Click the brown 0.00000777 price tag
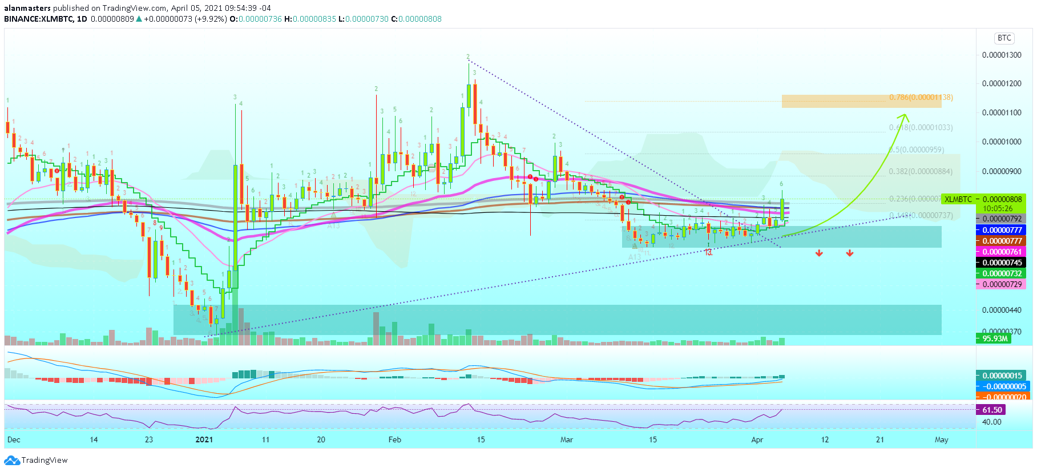The image size is (1037, 472). [x=1002, y=241]
